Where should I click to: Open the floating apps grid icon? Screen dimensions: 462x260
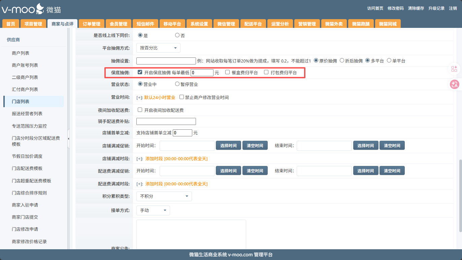454,69
